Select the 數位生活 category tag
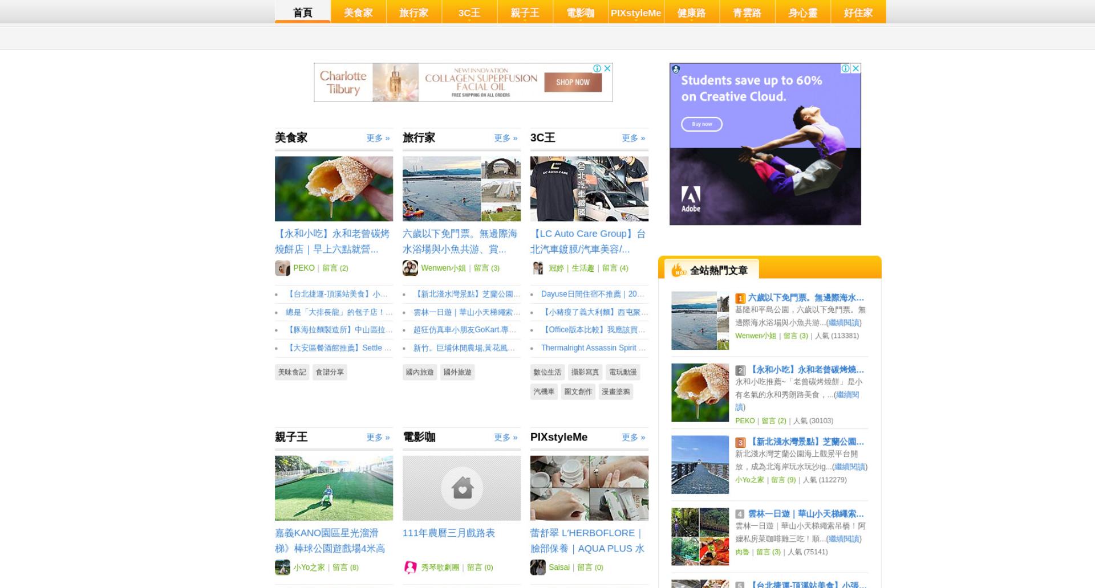Image resolution: width=1095 pixels, height=588 pixels. (547, 372)
